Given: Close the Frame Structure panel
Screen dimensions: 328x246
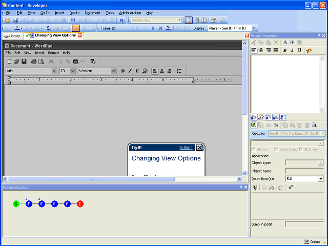Looking at the screenshot, I should point(246,187).
